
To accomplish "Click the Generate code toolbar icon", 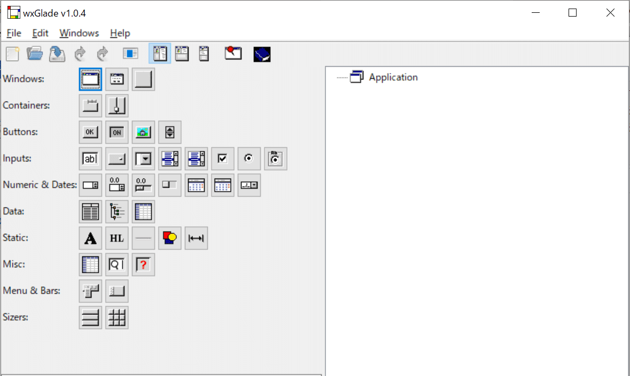I will pos(130,53).
